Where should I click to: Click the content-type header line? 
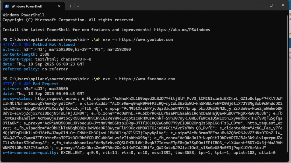tap(47, 59)
